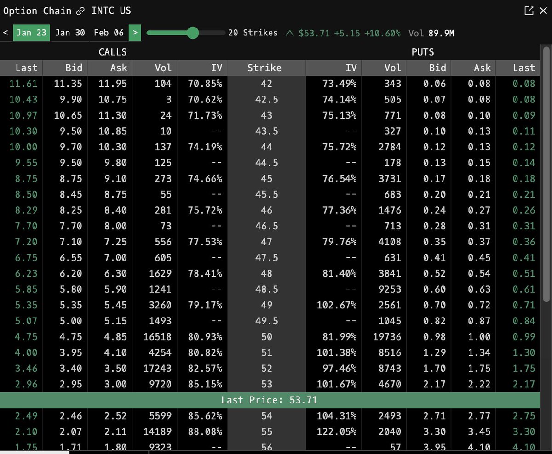Click call volume 17243
The height and width of the screenshot is (454, 552).
tap(157, 369)
